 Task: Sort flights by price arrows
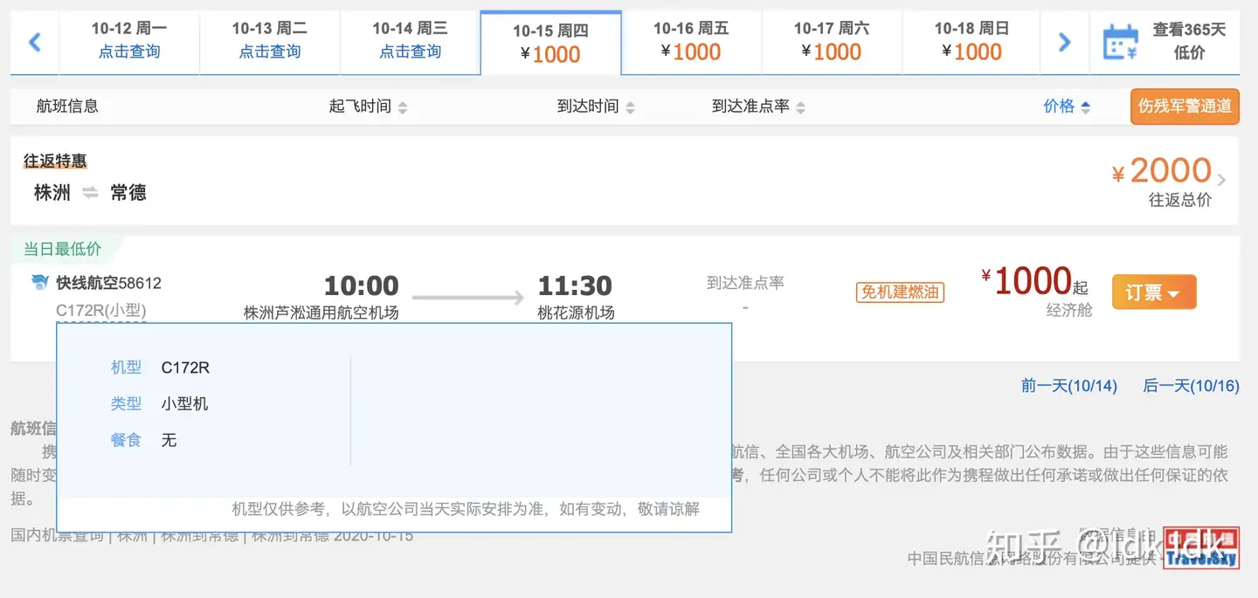pos(1085,107)
